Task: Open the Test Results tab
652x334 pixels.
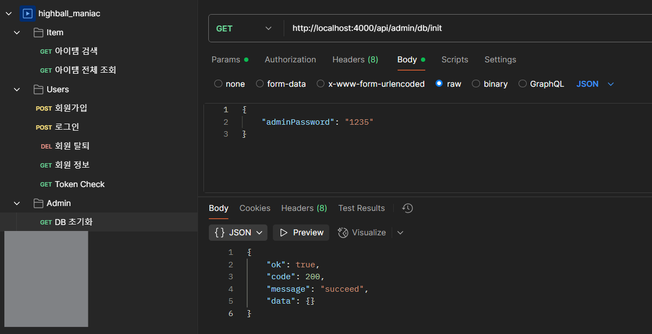Action: [361, 208]
